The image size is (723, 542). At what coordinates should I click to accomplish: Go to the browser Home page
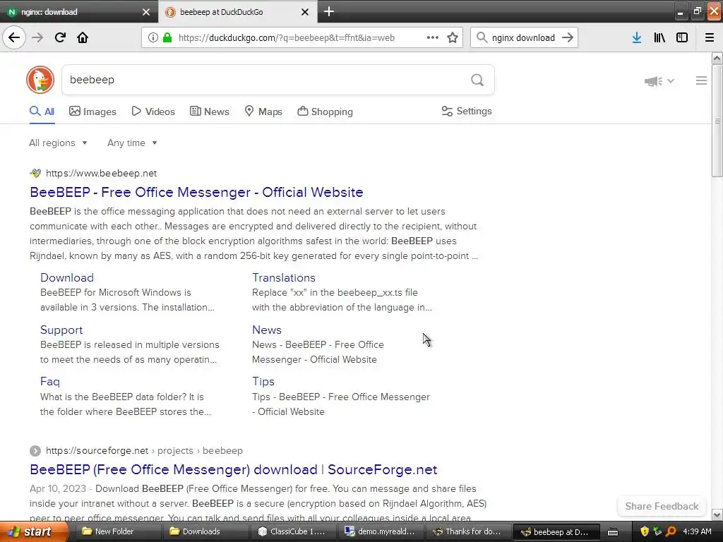coord(83,37)
